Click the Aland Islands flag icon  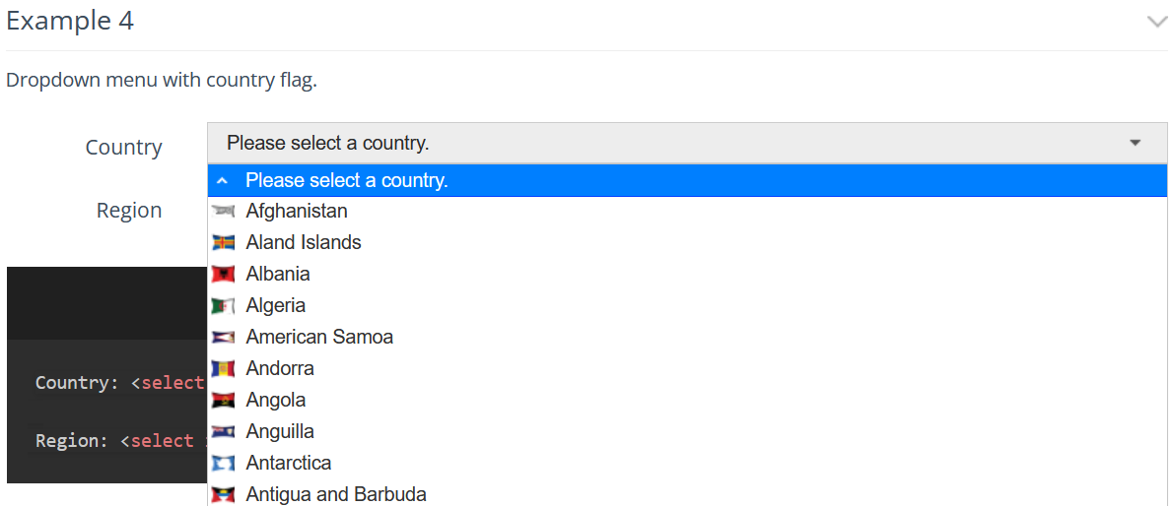[x=223, y=243]
